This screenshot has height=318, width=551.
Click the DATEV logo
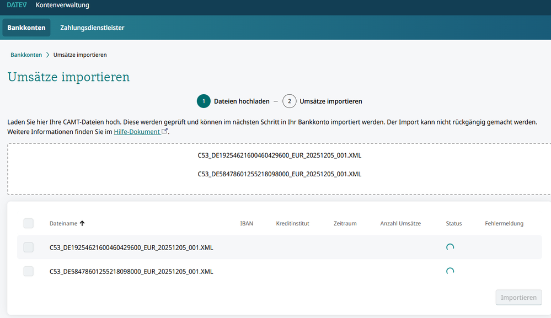point(17,5)
